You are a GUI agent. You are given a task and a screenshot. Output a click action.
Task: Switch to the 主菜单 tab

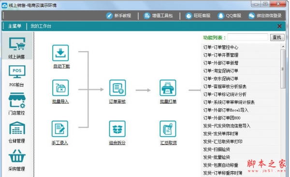pyautogui.click(x=14, y=26)
